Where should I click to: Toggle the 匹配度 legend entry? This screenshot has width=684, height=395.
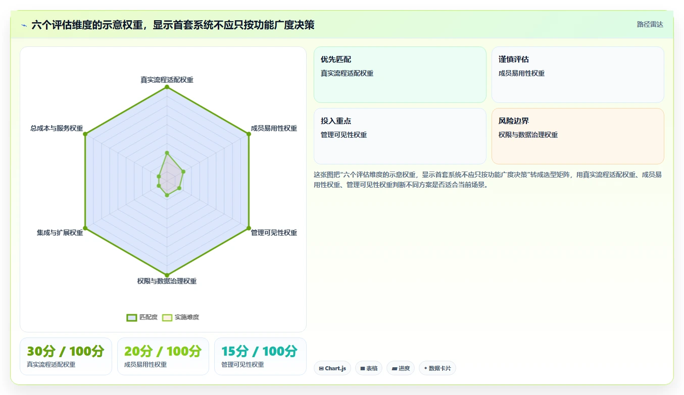pyautogui.click(x=142, y=317)
